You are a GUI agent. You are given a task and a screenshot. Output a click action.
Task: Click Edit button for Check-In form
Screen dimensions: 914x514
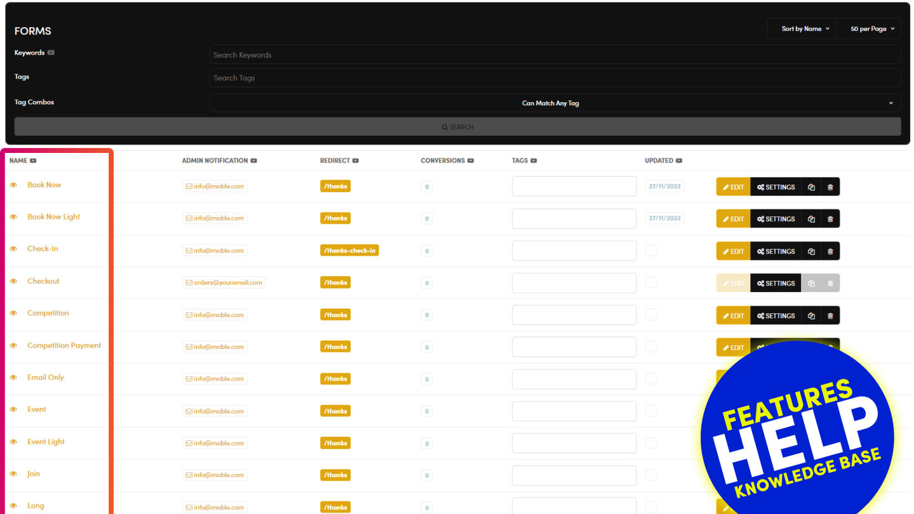(x=733, y=251)
